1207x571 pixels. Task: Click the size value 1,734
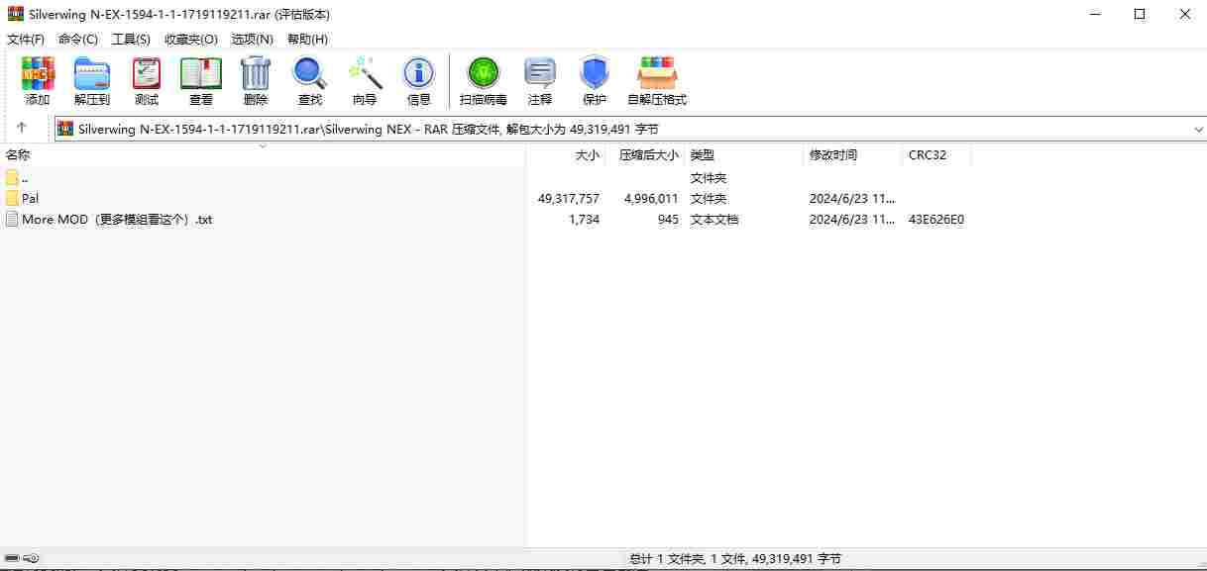tap(584, 220)
